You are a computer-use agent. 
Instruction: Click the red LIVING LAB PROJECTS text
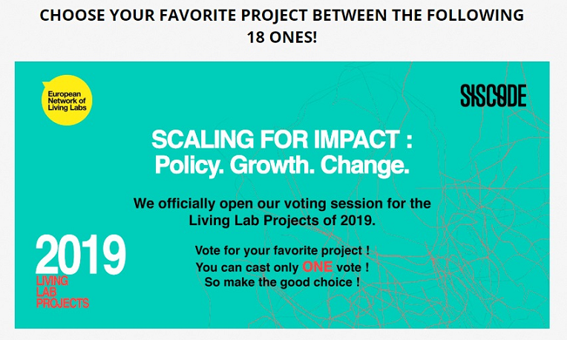62,292
